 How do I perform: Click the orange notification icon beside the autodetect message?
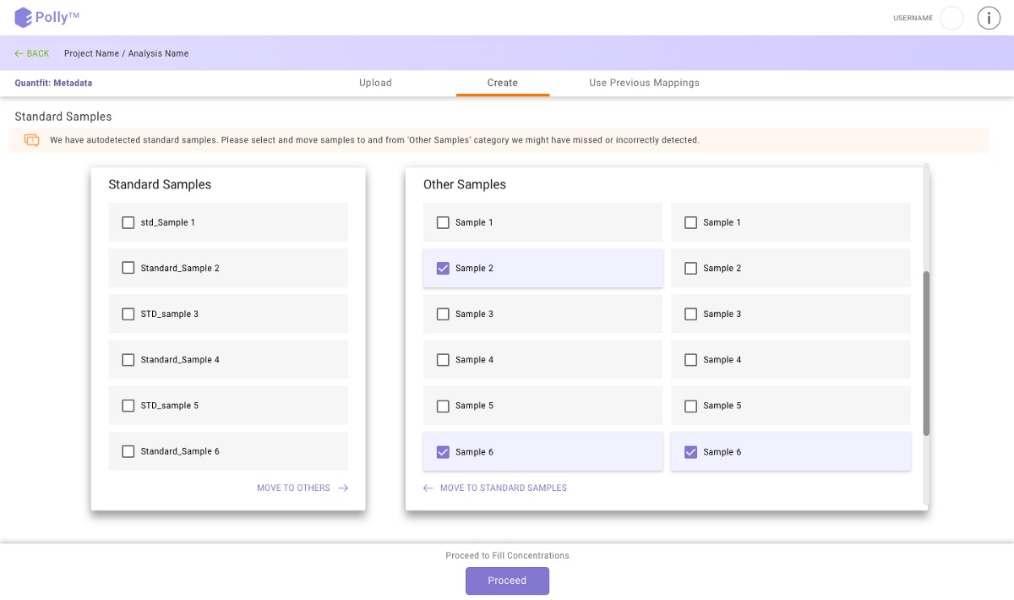(31, 139)
